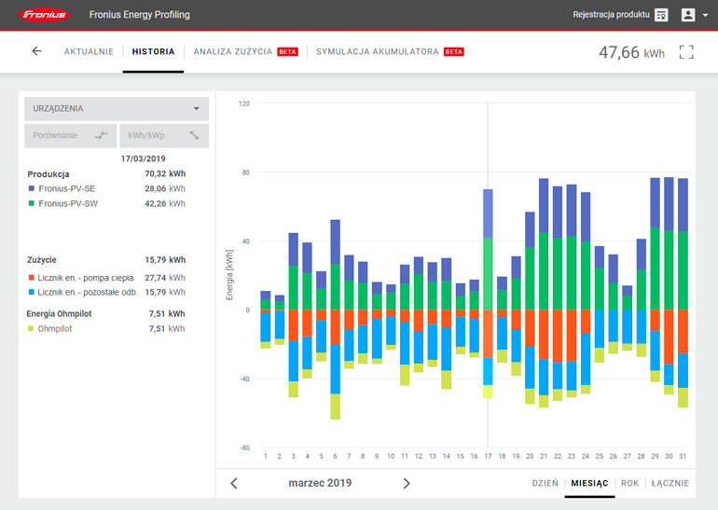Screen dimensions: 718x510
Task: Click the day 1 bar in chart
Action: coord(266,320)
